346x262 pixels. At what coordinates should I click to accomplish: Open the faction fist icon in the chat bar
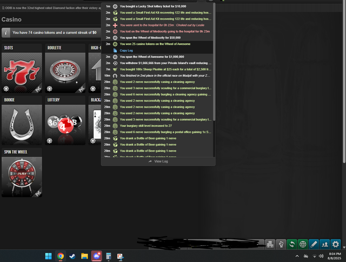[x=281, y=244]
